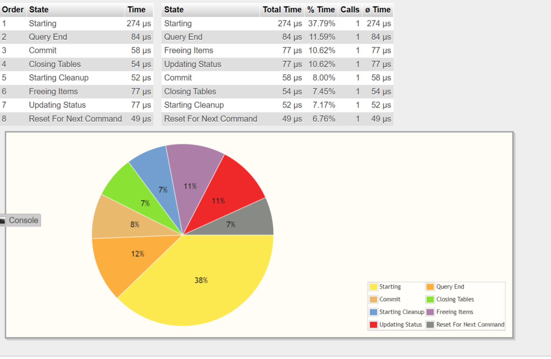Screen dimensions: 551x359
Task: Sort summary table by Calls column
Action: 350,10
